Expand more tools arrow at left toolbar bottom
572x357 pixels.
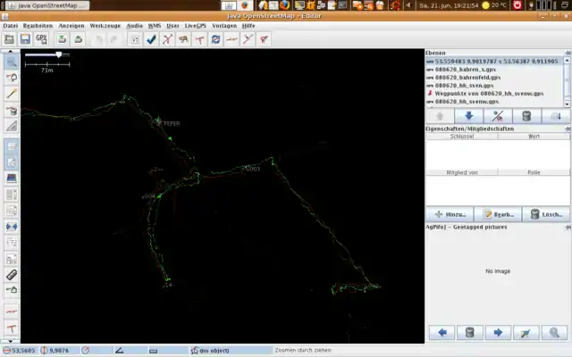(12, 339)
